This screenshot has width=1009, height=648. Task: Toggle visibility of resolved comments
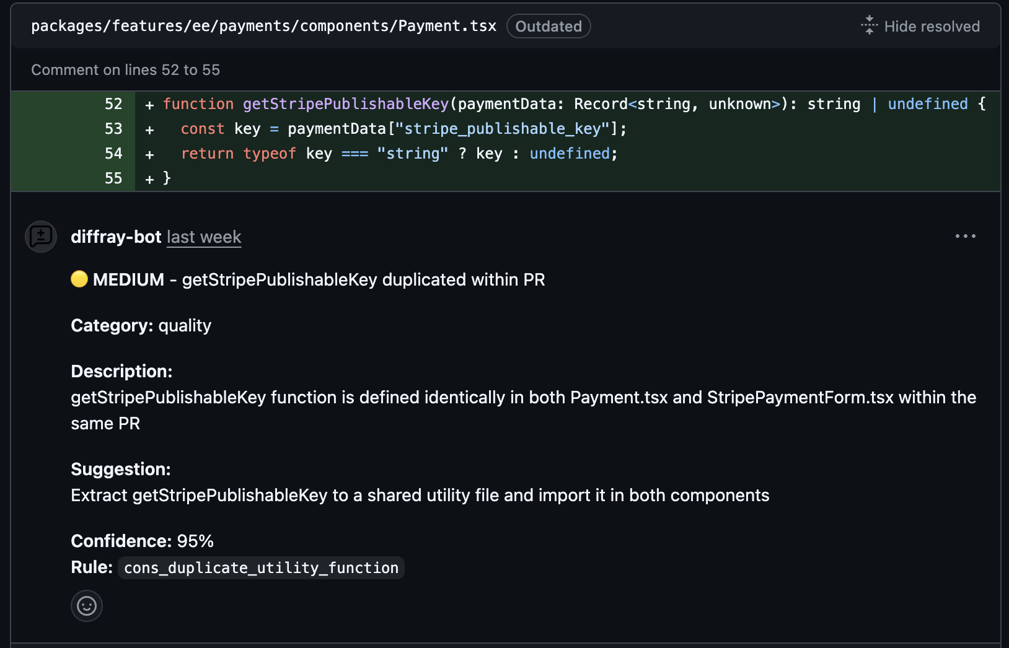click(920, 25)
